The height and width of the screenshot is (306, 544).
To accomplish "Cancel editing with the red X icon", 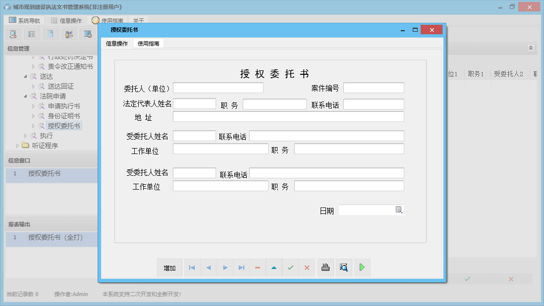I will tap(307, 267).
